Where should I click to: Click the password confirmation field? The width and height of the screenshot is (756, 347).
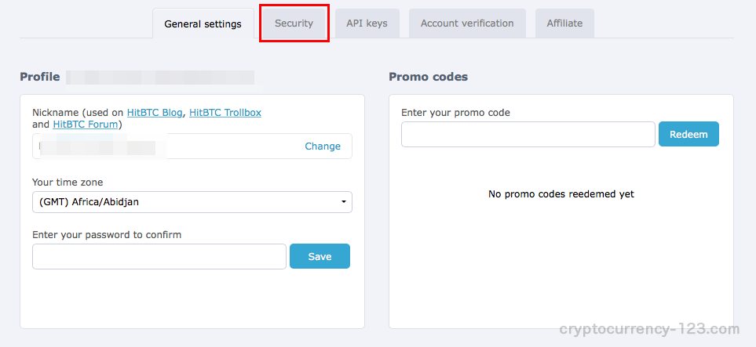tap(159, 256)
